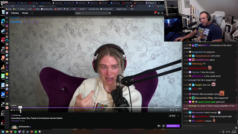Open VLC media player desktop icon
This screenshot has width=238, height=134.
point(3,68)
